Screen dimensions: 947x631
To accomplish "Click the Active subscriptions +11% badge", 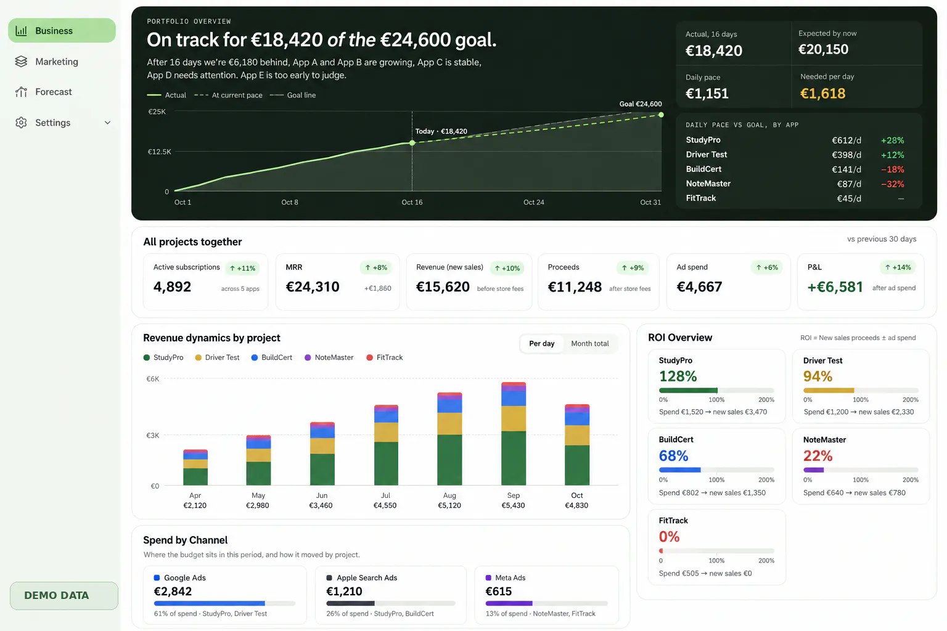I will point(242,268).
